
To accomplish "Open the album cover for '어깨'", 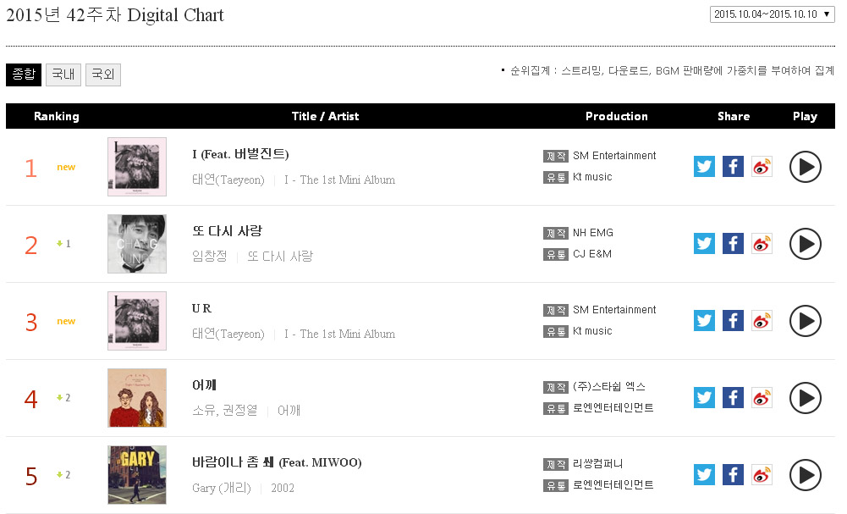I will [137, 398].
